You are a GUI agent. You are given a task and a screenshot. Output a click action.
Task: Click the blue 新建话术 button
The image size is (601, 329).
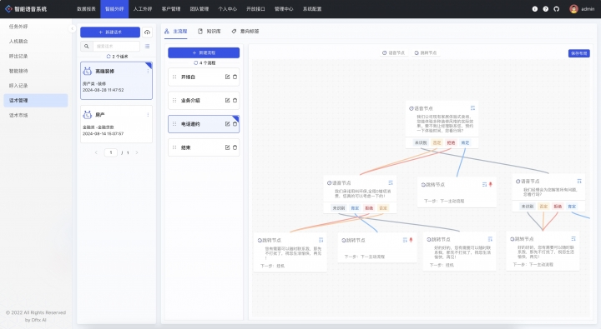(110, 32)
